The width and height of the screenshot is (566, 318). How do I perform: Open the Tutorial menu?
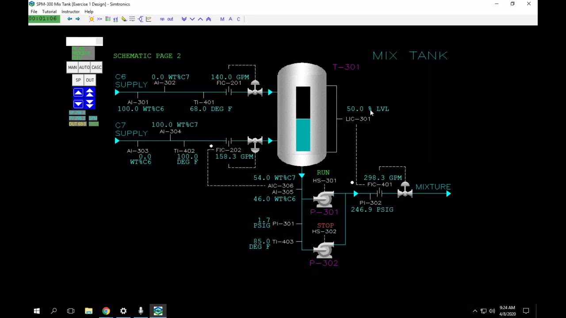pyautogui.click(x=49, y=11)
